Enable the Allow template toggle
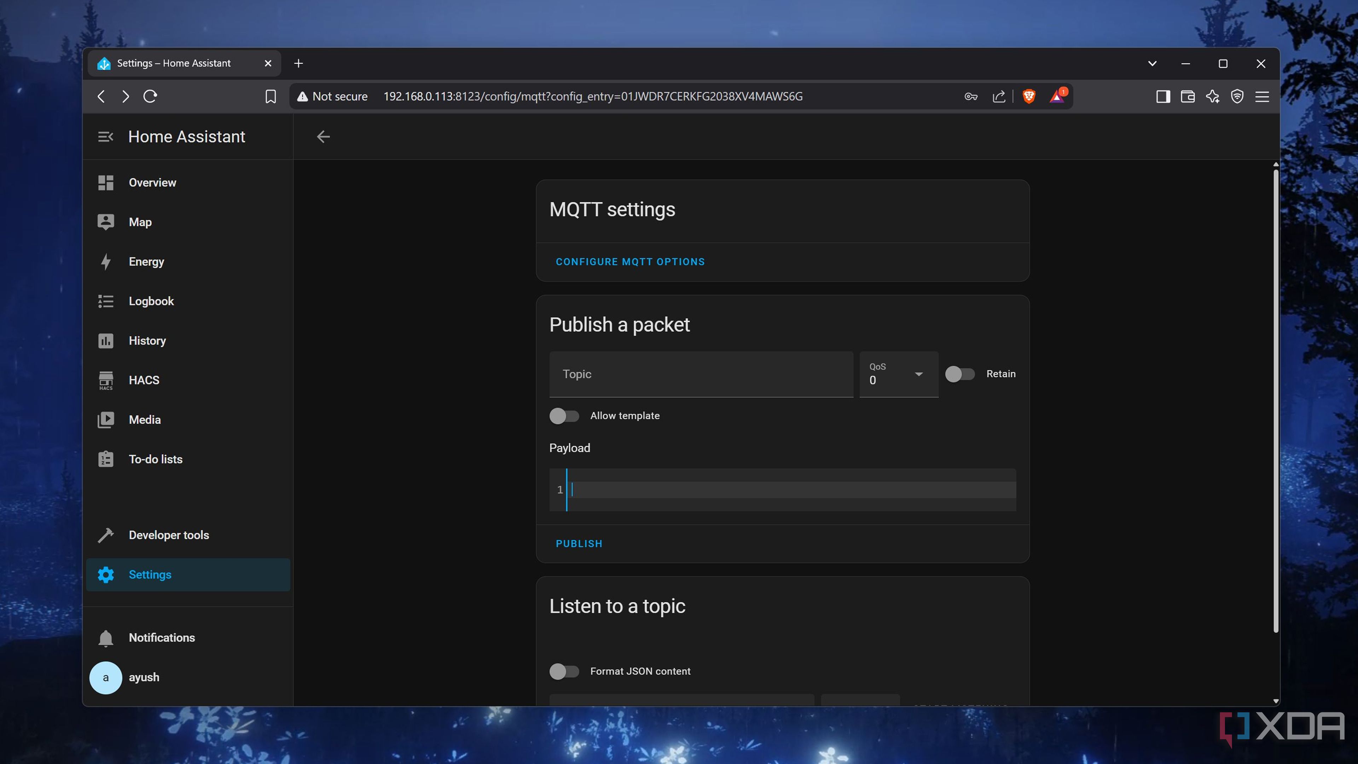 [564, 416]
